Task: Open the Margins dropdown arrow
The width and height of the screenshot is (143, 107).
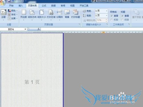Action: [23, 20]
